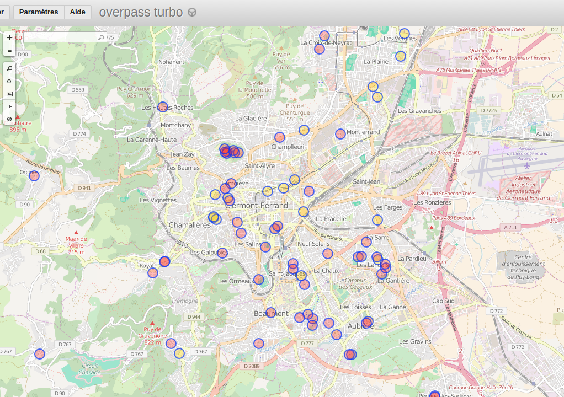The width and height of the screenshot is (564, 397).
Task: Click the locate me circle icon
Action: pos(9,81)
